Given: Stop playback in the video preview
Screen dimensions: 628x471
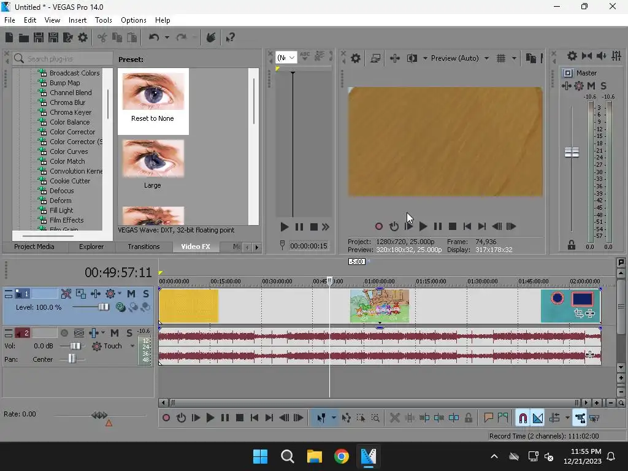Looking at the screenshot, I should click(x=453, y=226).
